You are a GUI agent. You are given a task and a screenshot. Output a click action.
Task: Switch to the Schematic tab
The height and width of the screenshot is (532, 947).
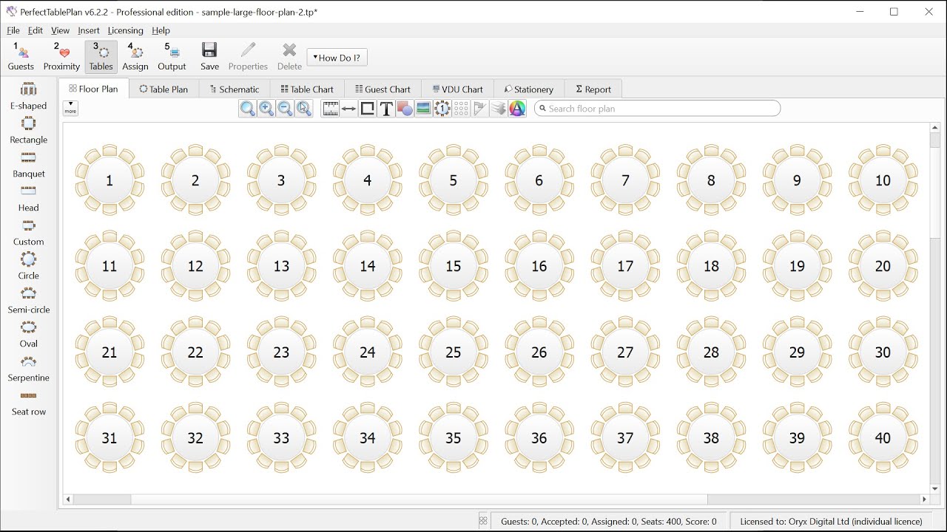click(x=234, y=88)
